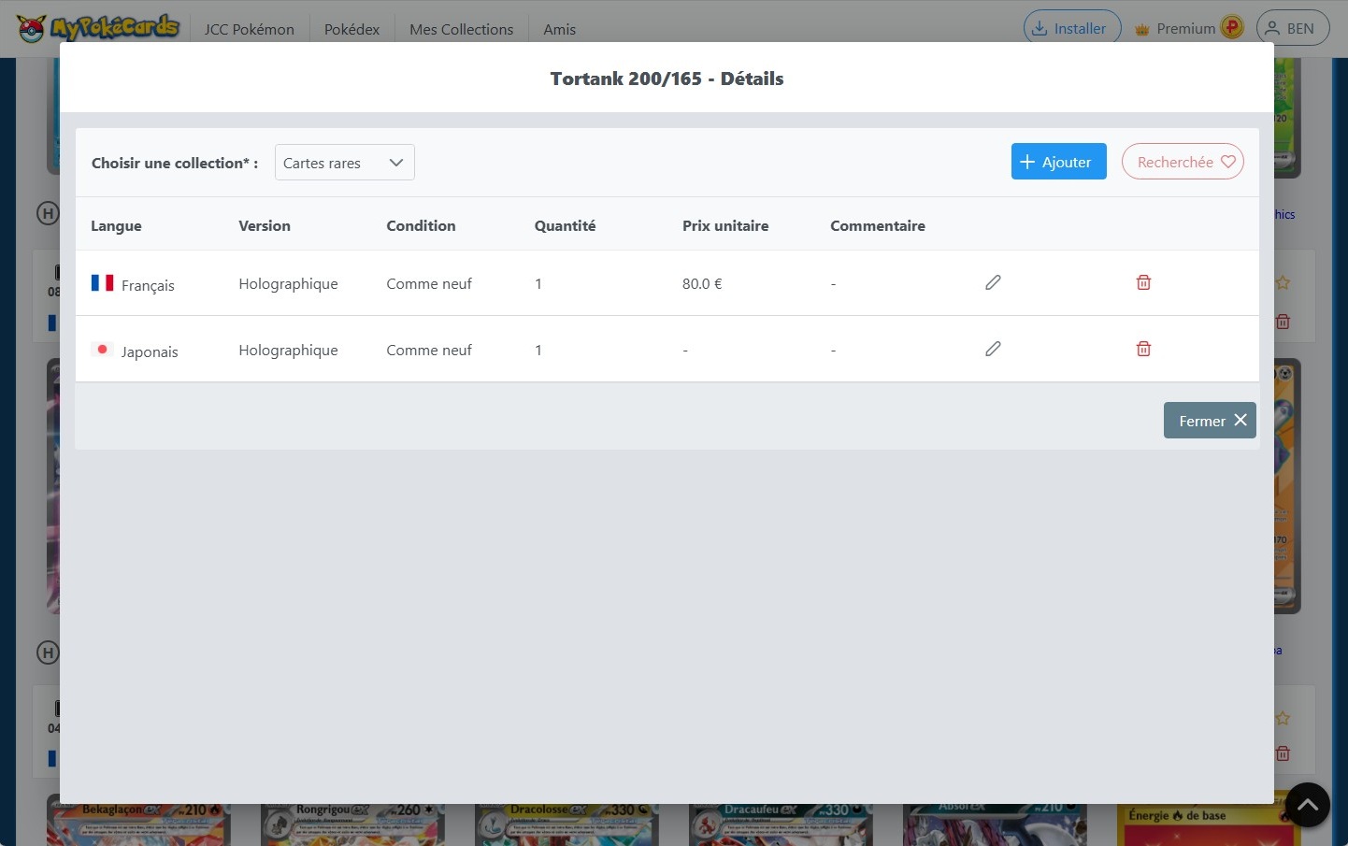Image resolution: width=1348 pixels, height=846 pixels.
Task: Go to the Amis page
Action: (x=559, y=29)
